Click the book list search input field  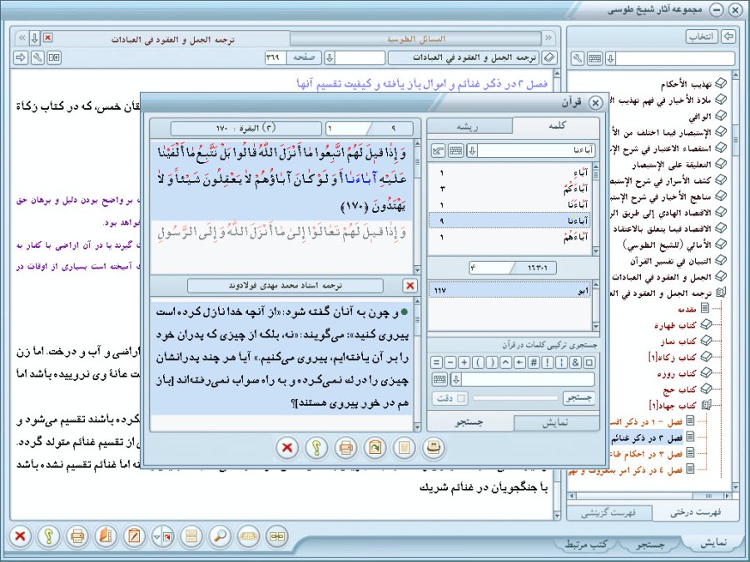tap(675, 58)
